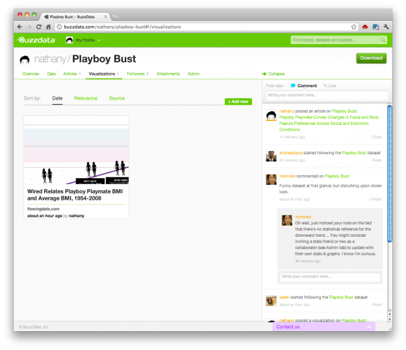Click the red extension icon in the toolbar
Screen dimensions: 406x350
tap(365, 27)
